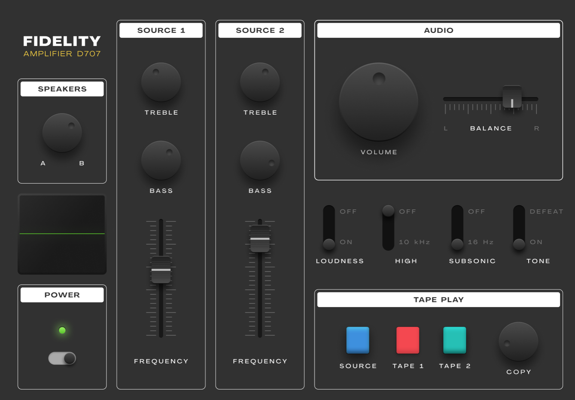
Task: Toggle the Tone defeat switch
Action: [519, 228]
